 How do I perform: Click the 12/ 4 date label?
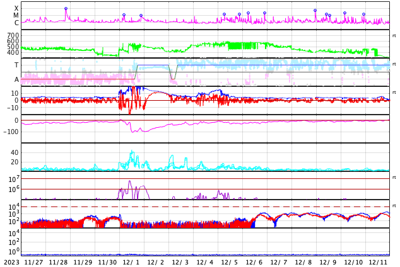(205, 263)
